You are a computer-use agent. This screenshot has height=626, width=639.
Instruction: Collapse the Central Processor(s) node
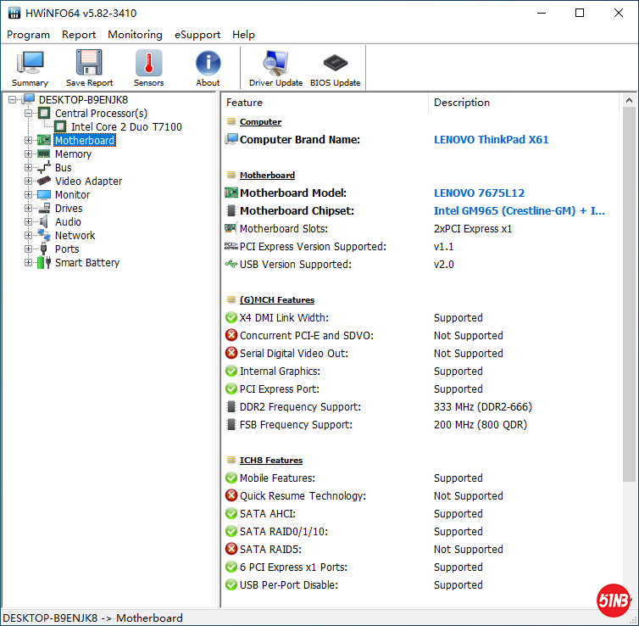click(x=28, y=114)
